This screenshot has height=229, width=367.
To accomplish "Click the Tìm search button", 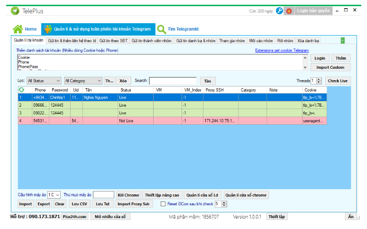I will click(x=208, y=81).
